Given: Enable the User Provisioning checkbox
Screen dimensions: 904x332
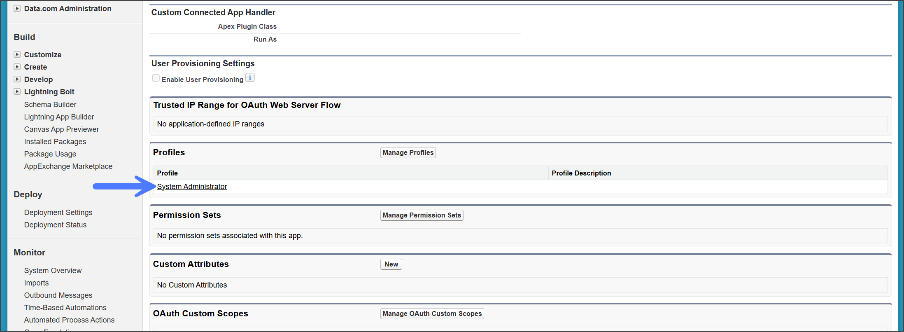Looking at the screenshot, I should point(156,78).
